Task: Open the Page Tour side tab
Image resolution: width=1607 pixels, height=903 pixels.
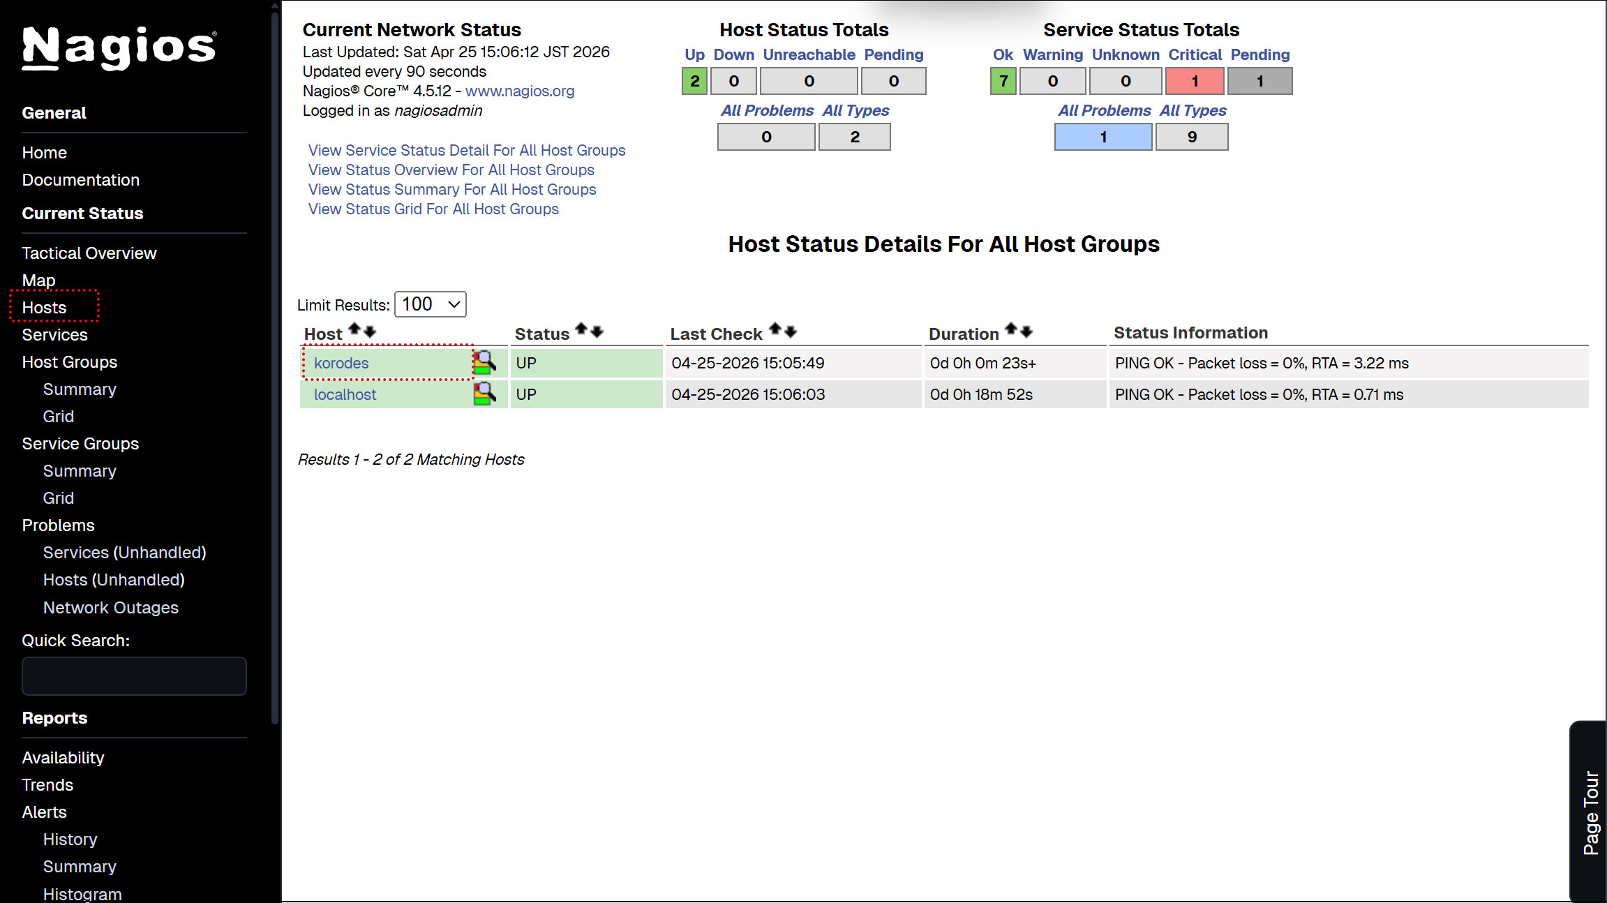Action: (x=1590, y=812)
